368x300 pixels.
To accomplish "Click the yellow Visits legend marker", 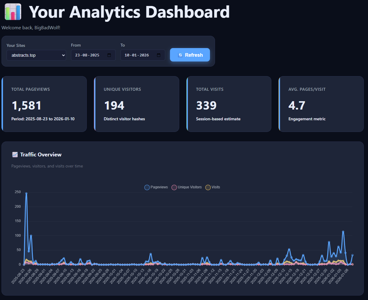I will (x=208, y=187).
